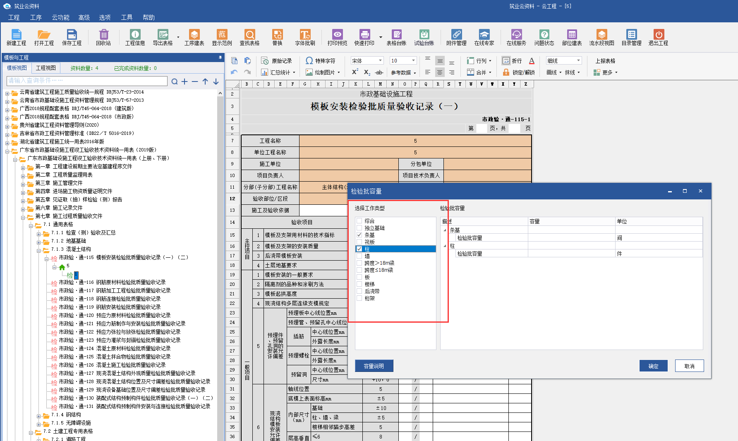Image resolution: width=738 pixels, height=441 pixels.
Task: Click the 在线服务 icon
Action: pyautogui.click(x=516, y=37)
